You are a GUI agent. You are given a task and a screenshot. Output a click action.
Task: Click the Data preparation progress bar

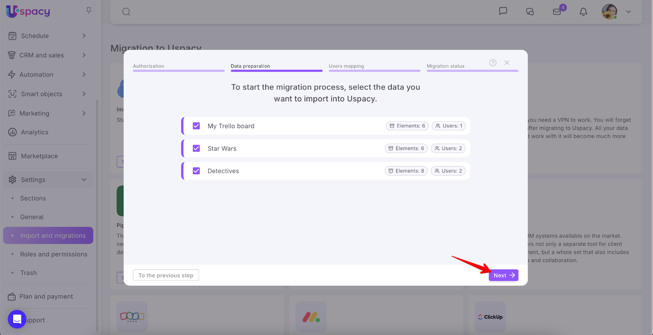coord(276,70)
